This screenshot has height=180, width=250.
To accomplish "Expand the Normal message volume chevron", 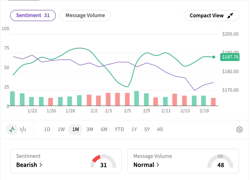I will 158,165.
